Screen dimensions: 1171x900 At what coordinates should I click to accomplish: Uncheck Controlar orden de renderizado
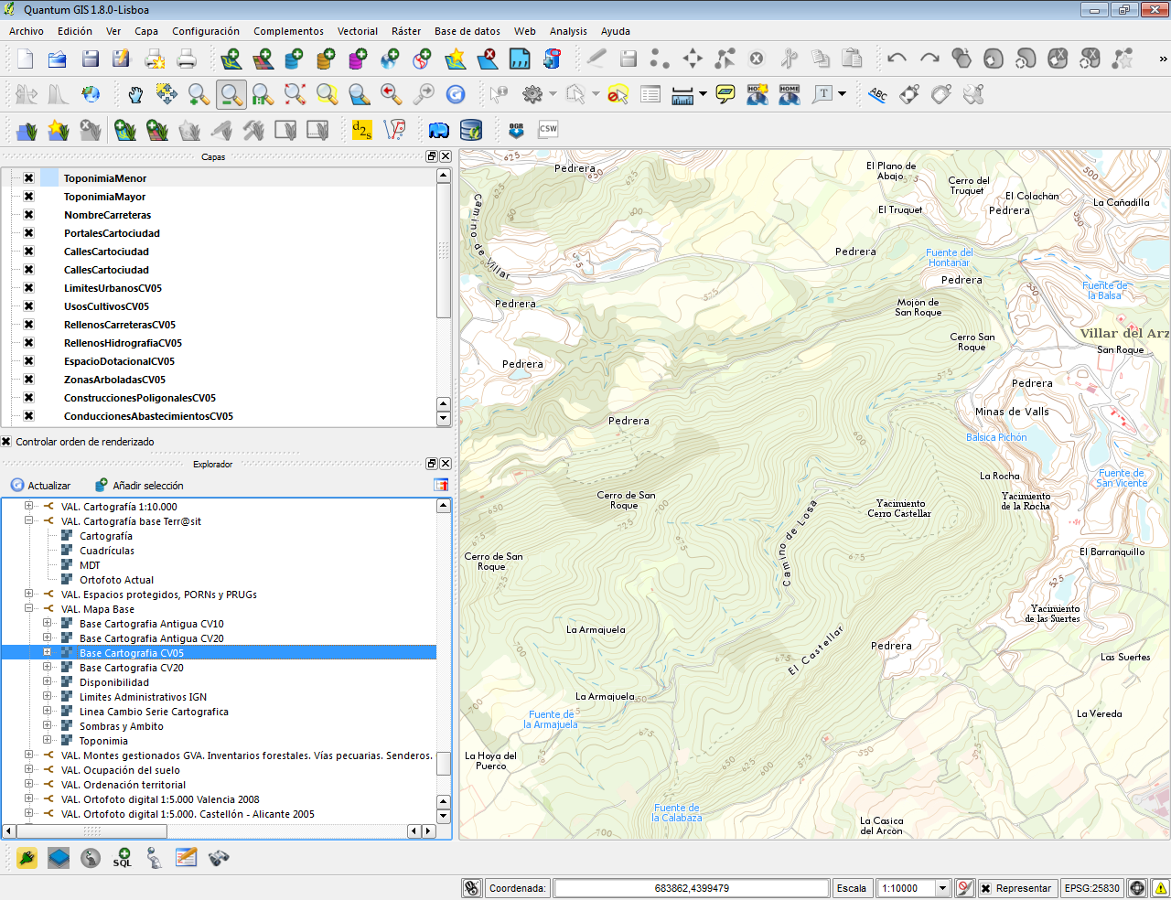click(x=6, y=441)
